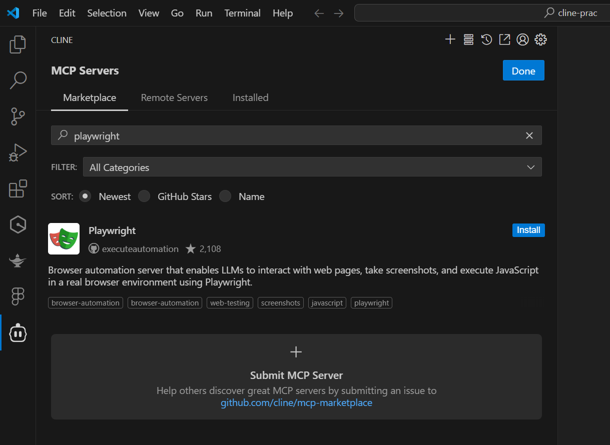Open the All Categories filter dropdown
The height and width of the screenshot is (445, 610).
312,167
